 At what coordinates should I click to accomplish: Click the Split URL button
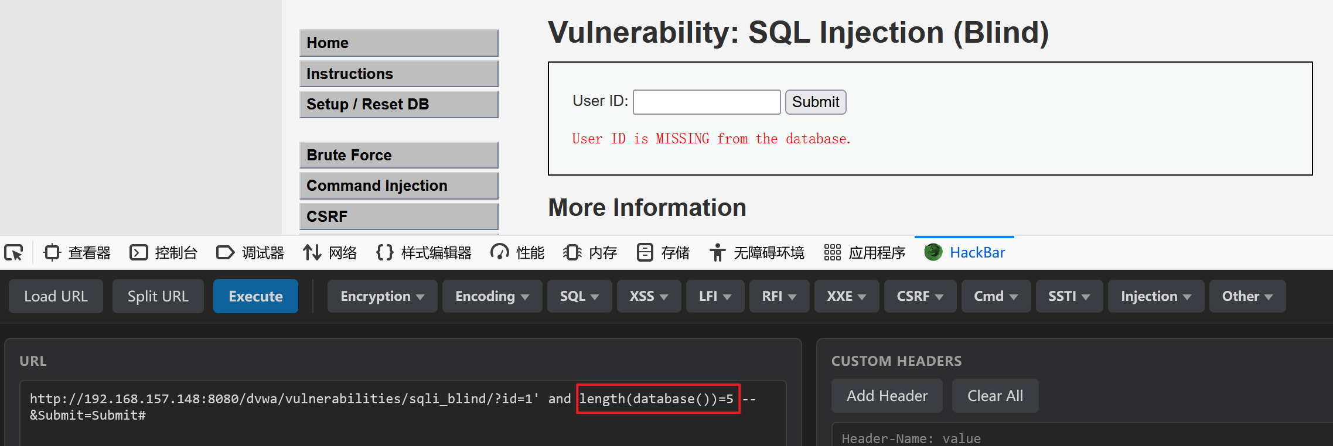(158, 296)
